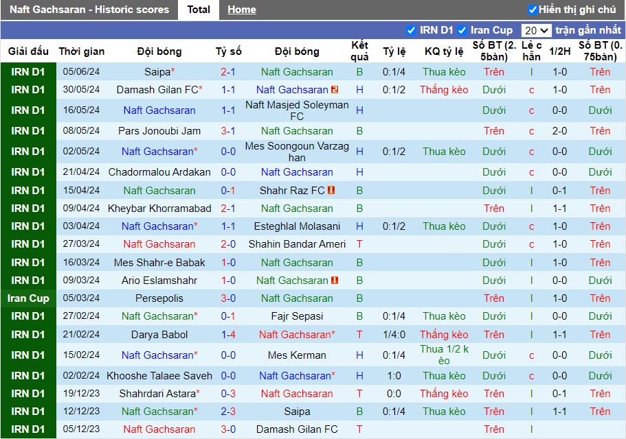Viewport: 626px width, 439px height.
Task: Click Saipa in the 12/12/23 row
Action: point(297,412)
